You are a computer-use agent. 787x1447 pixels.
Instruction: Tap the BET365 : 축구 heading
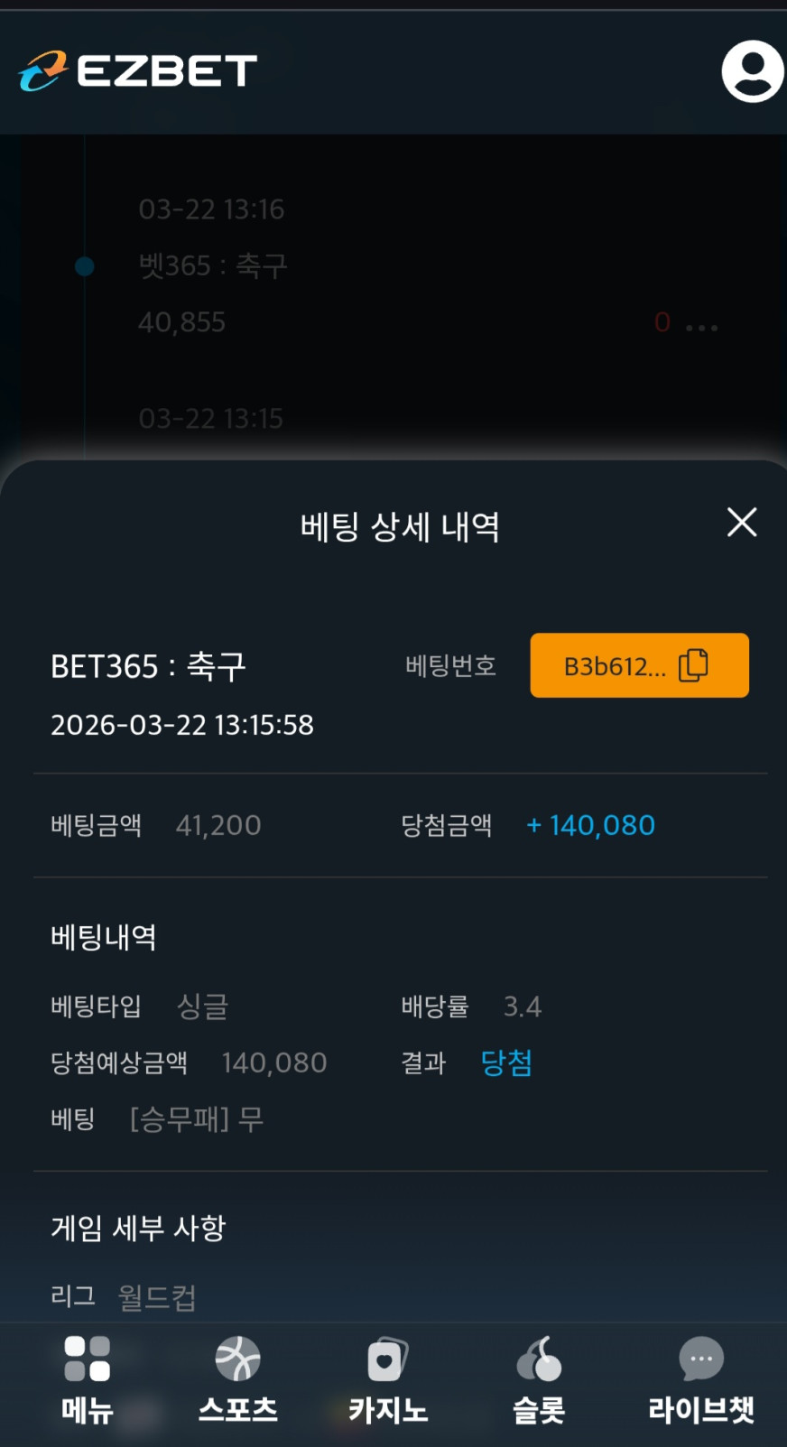(148, 666)
